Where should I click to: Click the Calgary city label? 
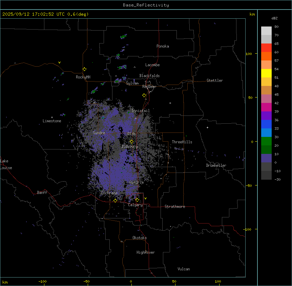135,205
